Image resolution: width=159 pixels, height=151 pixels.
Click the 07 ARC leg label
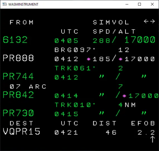[28, 87]
